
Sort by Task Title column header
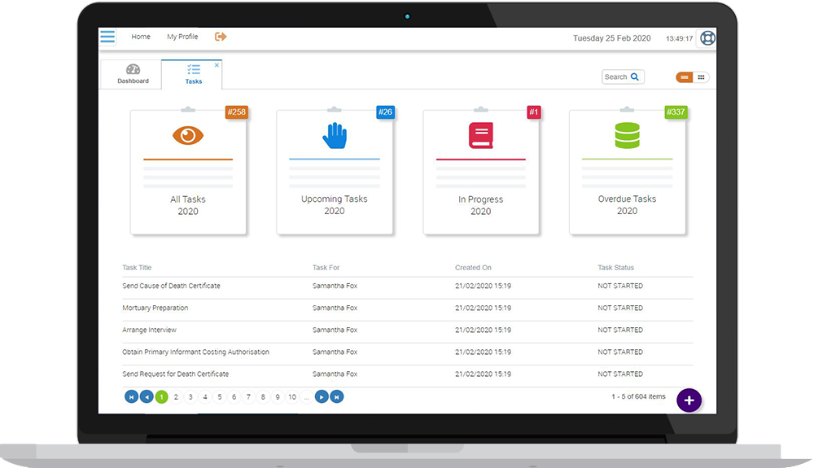pos(137,268)
